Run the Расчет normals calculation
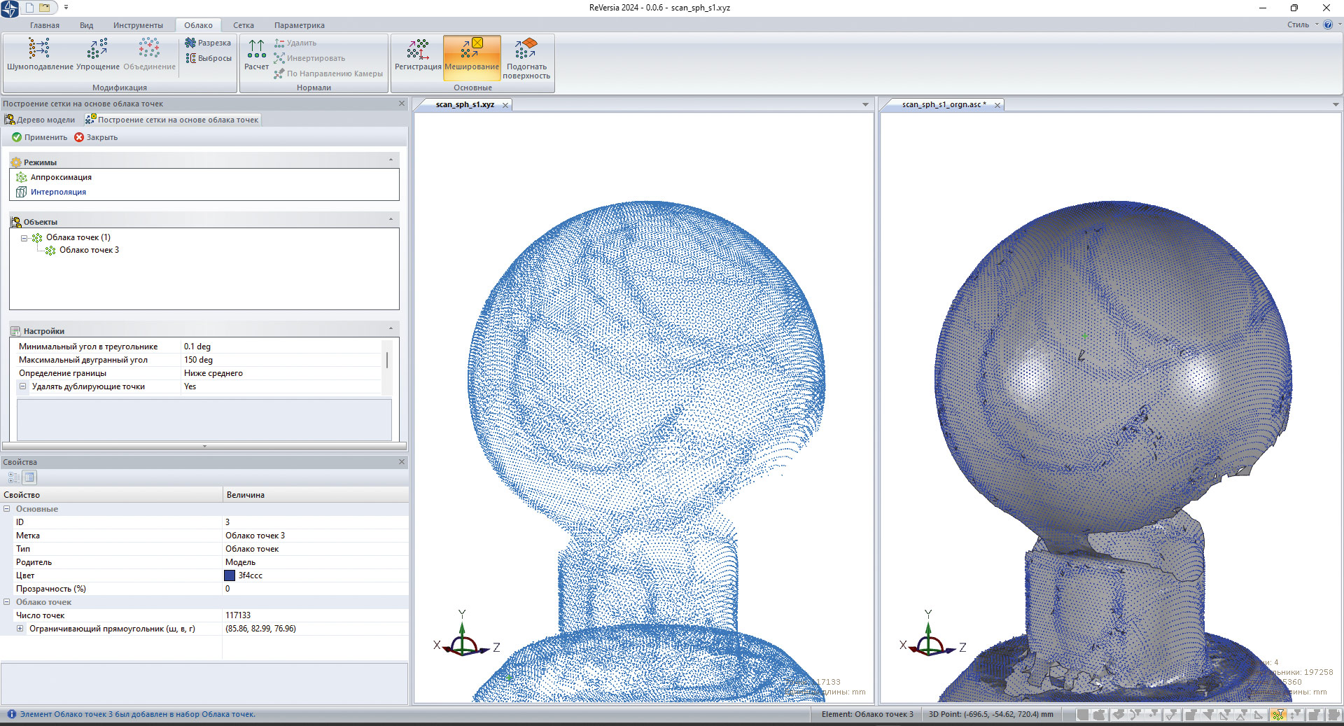 256,55
